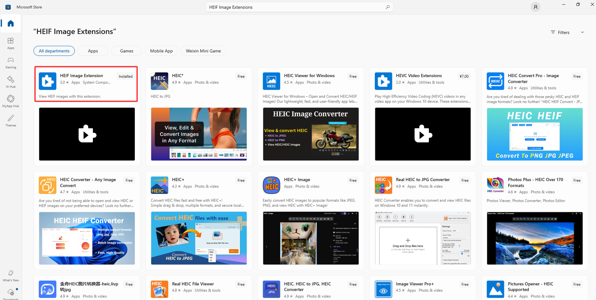Click Installed badge on HEIF Image Extension
This screenshot has width=596, height=300.
126,76
